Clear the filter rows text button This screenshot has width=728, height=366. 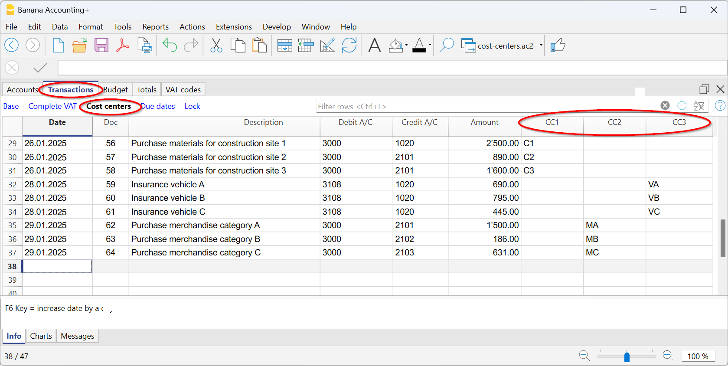pos(665,105)
